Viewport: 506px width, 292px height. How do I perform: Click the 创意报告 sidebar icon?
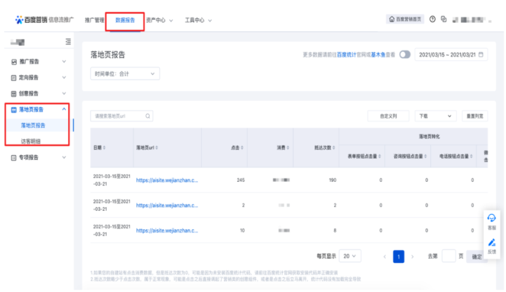pos(13,94)
